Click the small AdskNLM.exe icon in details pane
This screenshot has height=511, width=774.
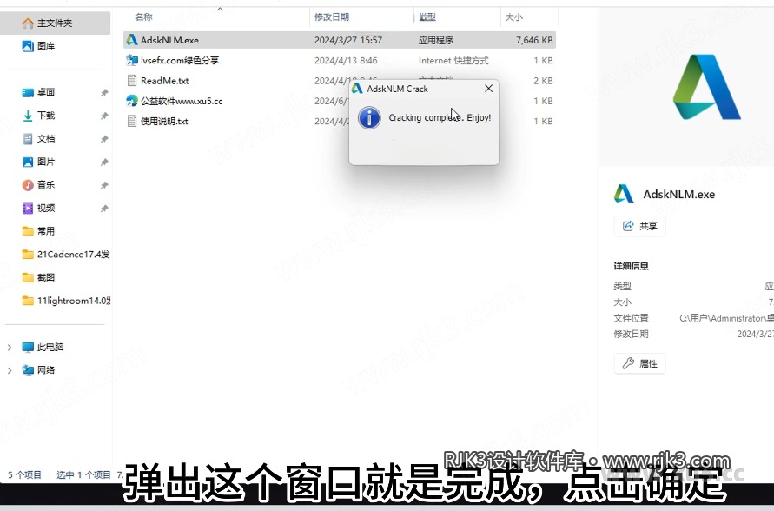624,194
